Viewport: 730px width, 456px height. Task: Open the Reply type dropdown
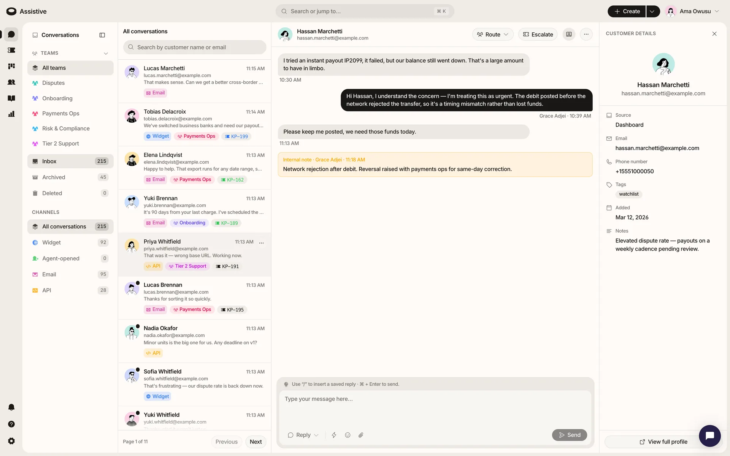303,435
